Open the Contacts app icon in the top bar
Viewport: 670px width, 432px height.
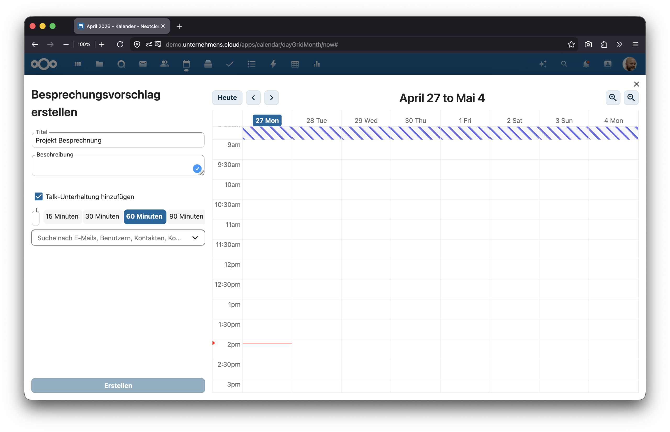coord(608,64)
